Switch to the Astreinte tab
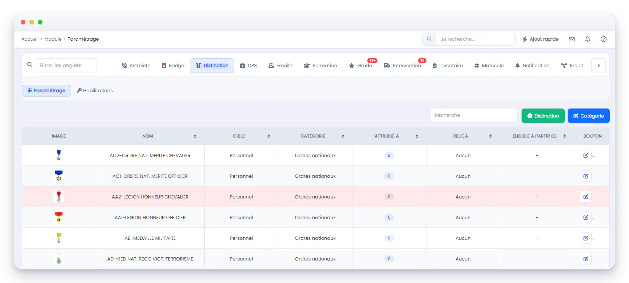629x283 pixels. tap(136, 66)
